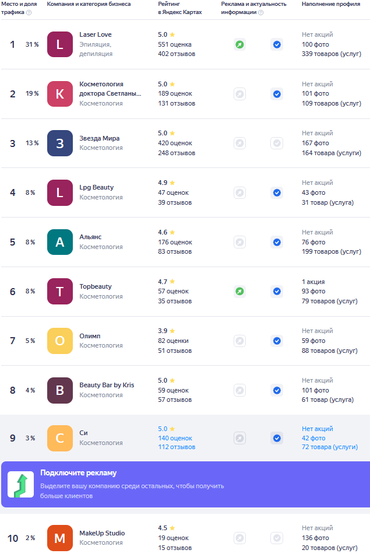The width and height of the screenshot is (370, 557).
Task: Click the green arrow icon in ad banner
Action: pyautogui.click(x=20, y=485)
